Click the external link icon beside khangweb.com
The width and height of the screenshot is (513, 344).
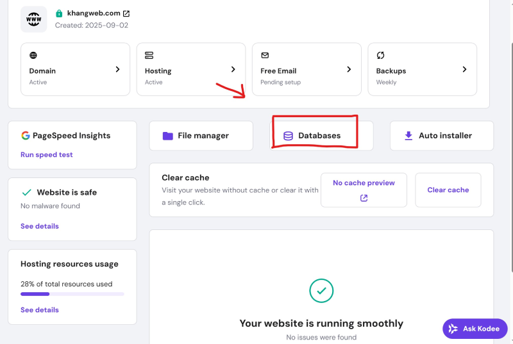pyautogui.click(x=126, y=13)
